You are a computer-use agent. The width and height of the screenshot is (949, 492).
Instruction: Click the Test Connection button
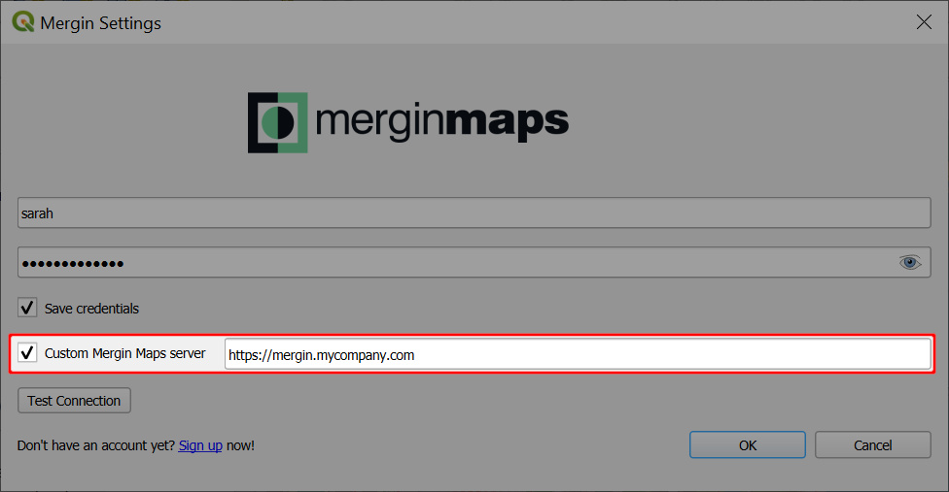pos(75,401)
